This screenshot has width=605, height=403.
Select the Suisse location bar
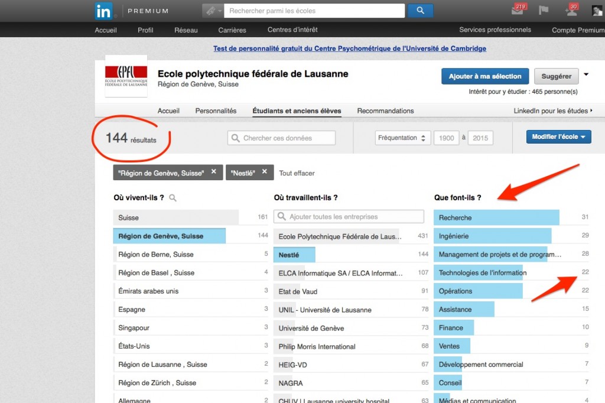[x=191, y=217]
